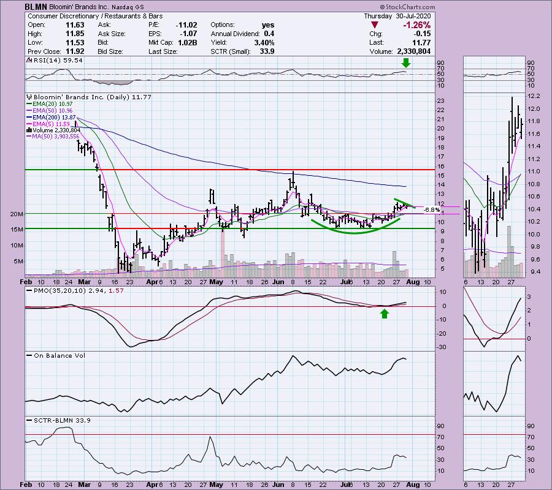Click the PMO(35,20,10) 2.94, 1.57 panel label
Image resolution: width=552 pixels, height=490 pixels.
79,291
